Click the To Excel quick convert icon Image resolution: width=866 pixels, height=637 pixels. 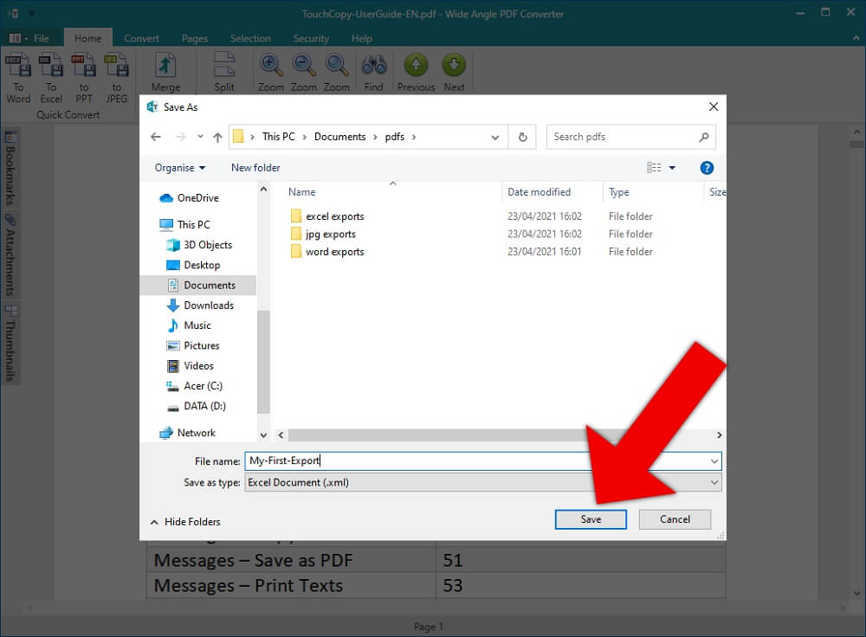51,67
